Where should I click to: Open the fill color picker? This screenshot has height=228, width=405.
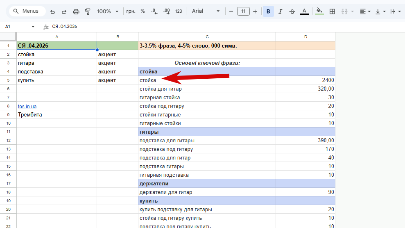pos(319,11)
